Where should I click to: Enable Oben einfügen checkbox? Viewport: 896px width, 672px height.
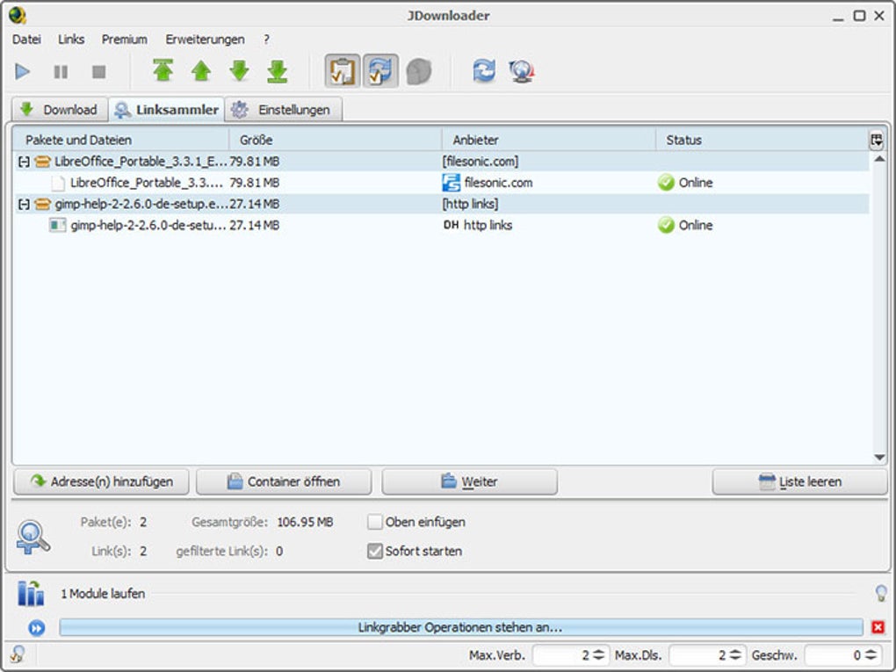[375, 522]
